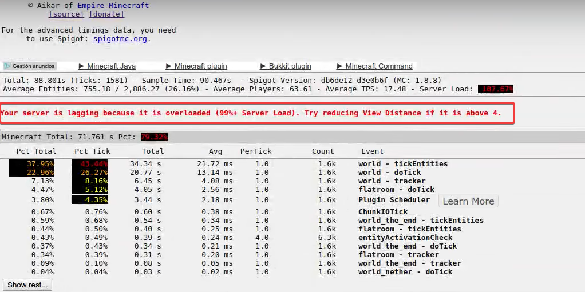Follow the spigotmc.org link
The image size is (585, 292).
tap(120, 39)
